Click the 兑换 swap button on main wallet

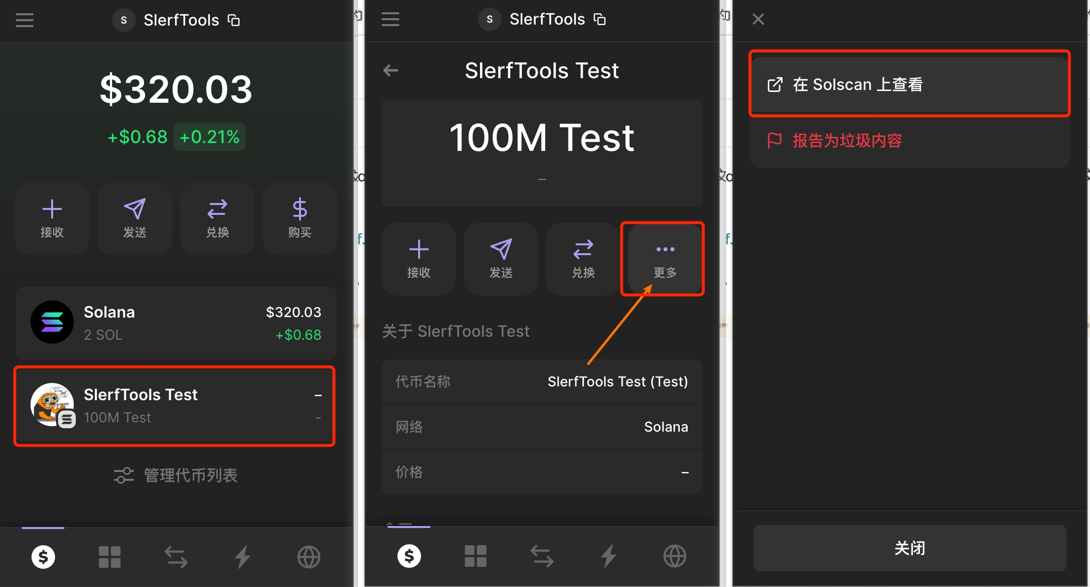coord(217,218)
